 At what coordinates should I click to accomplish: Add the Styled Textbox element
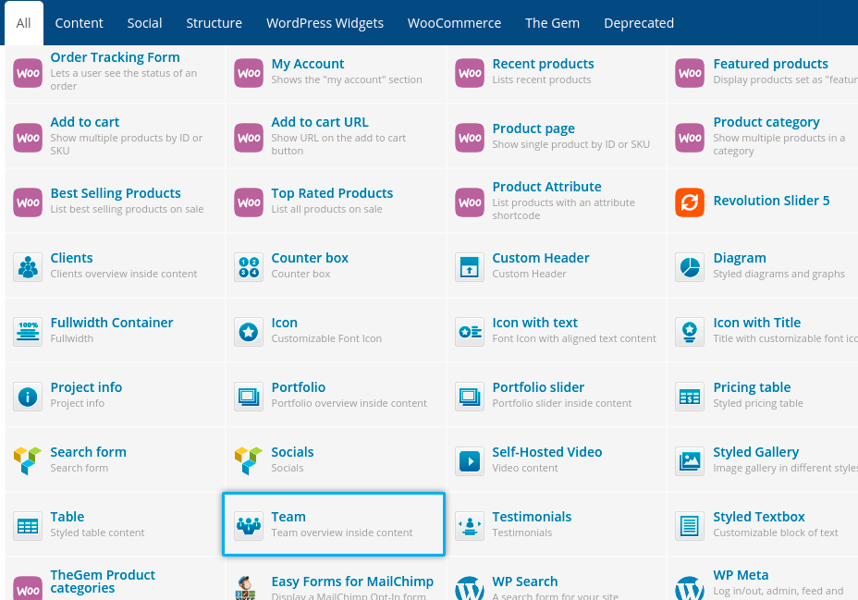coord(759,517)
